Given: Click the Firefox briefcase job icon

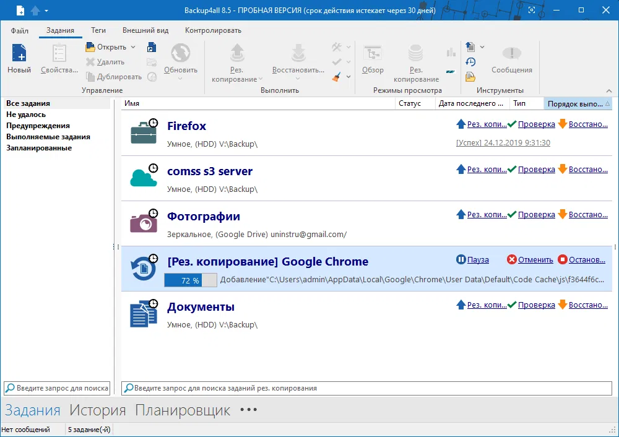Looking at the screenshot, I should tap(144, 132).
